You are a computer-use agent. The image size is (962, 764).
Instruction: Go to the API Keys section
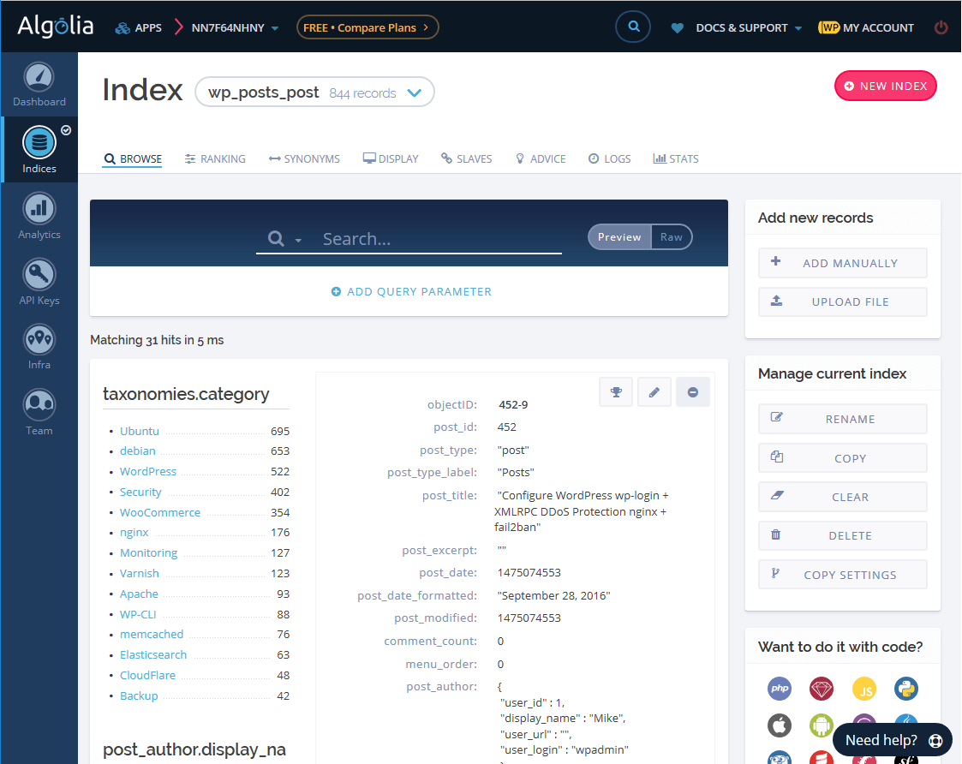(39, 281)
